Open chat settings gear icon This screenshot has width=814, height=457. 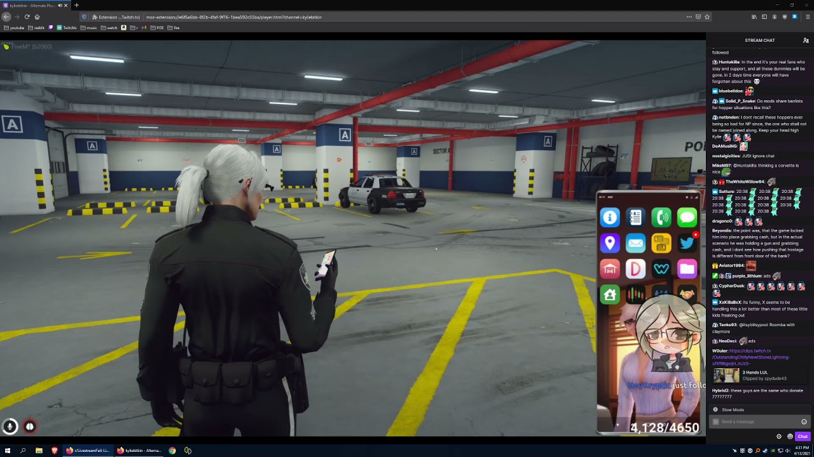(779, 436)
